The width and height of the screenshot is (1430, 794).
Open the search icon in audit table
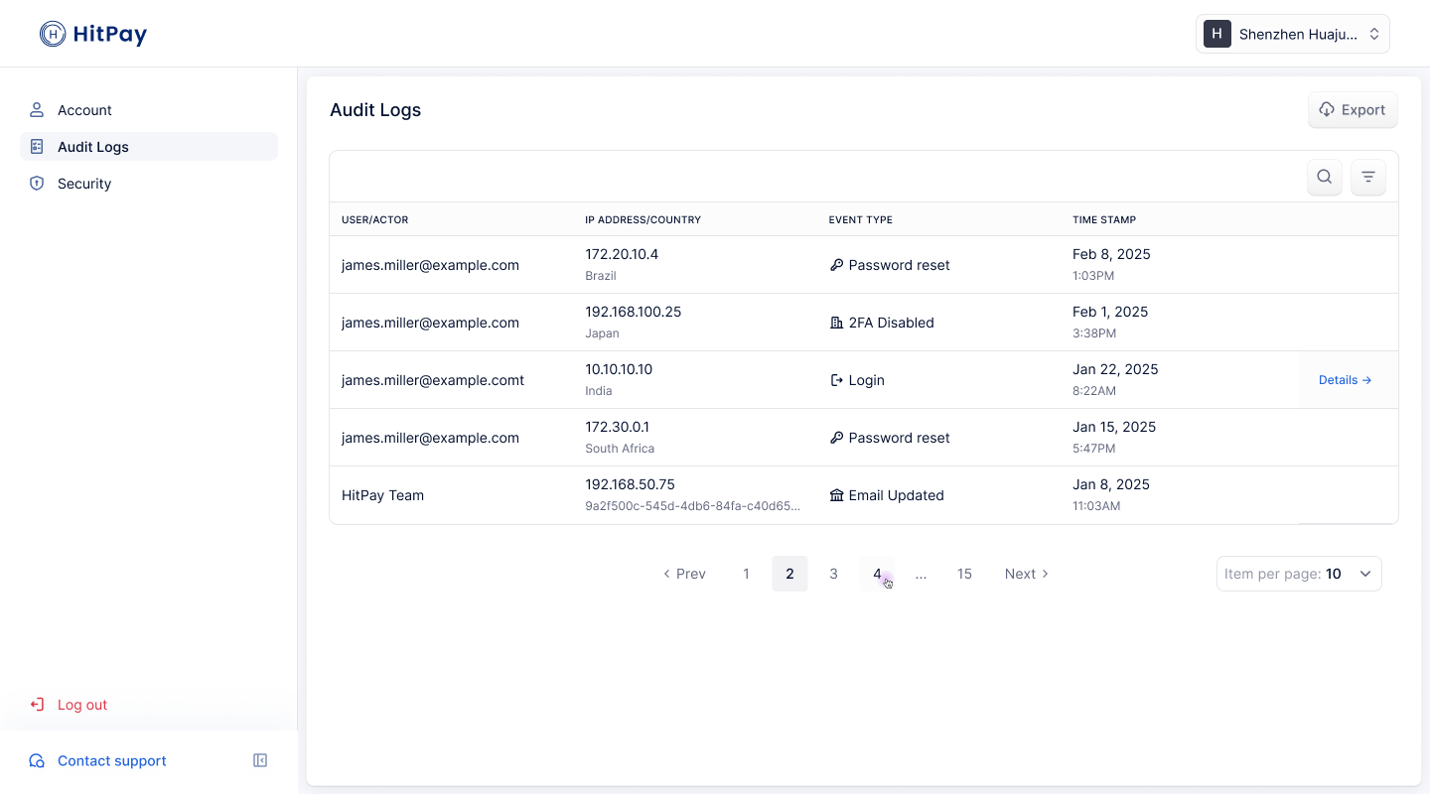click(x=1325, y=178)
